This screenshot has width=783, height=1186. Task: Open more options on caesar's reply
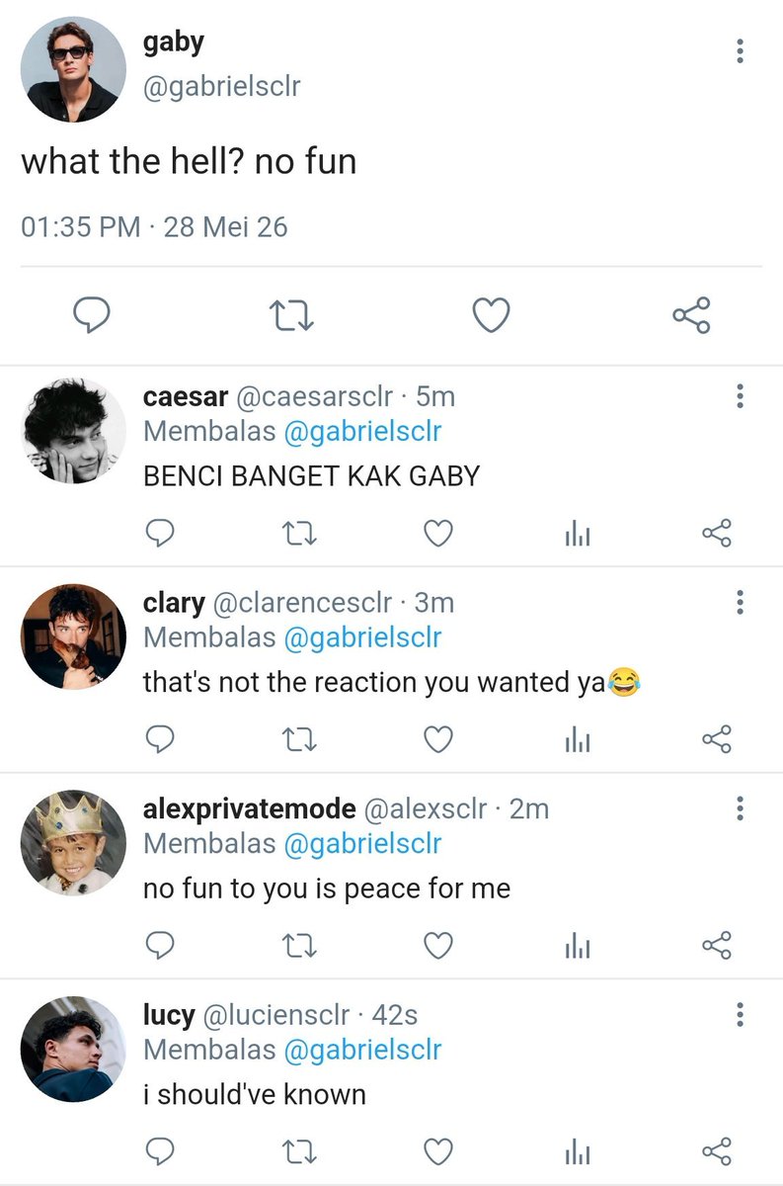click(x=740, y=397)
